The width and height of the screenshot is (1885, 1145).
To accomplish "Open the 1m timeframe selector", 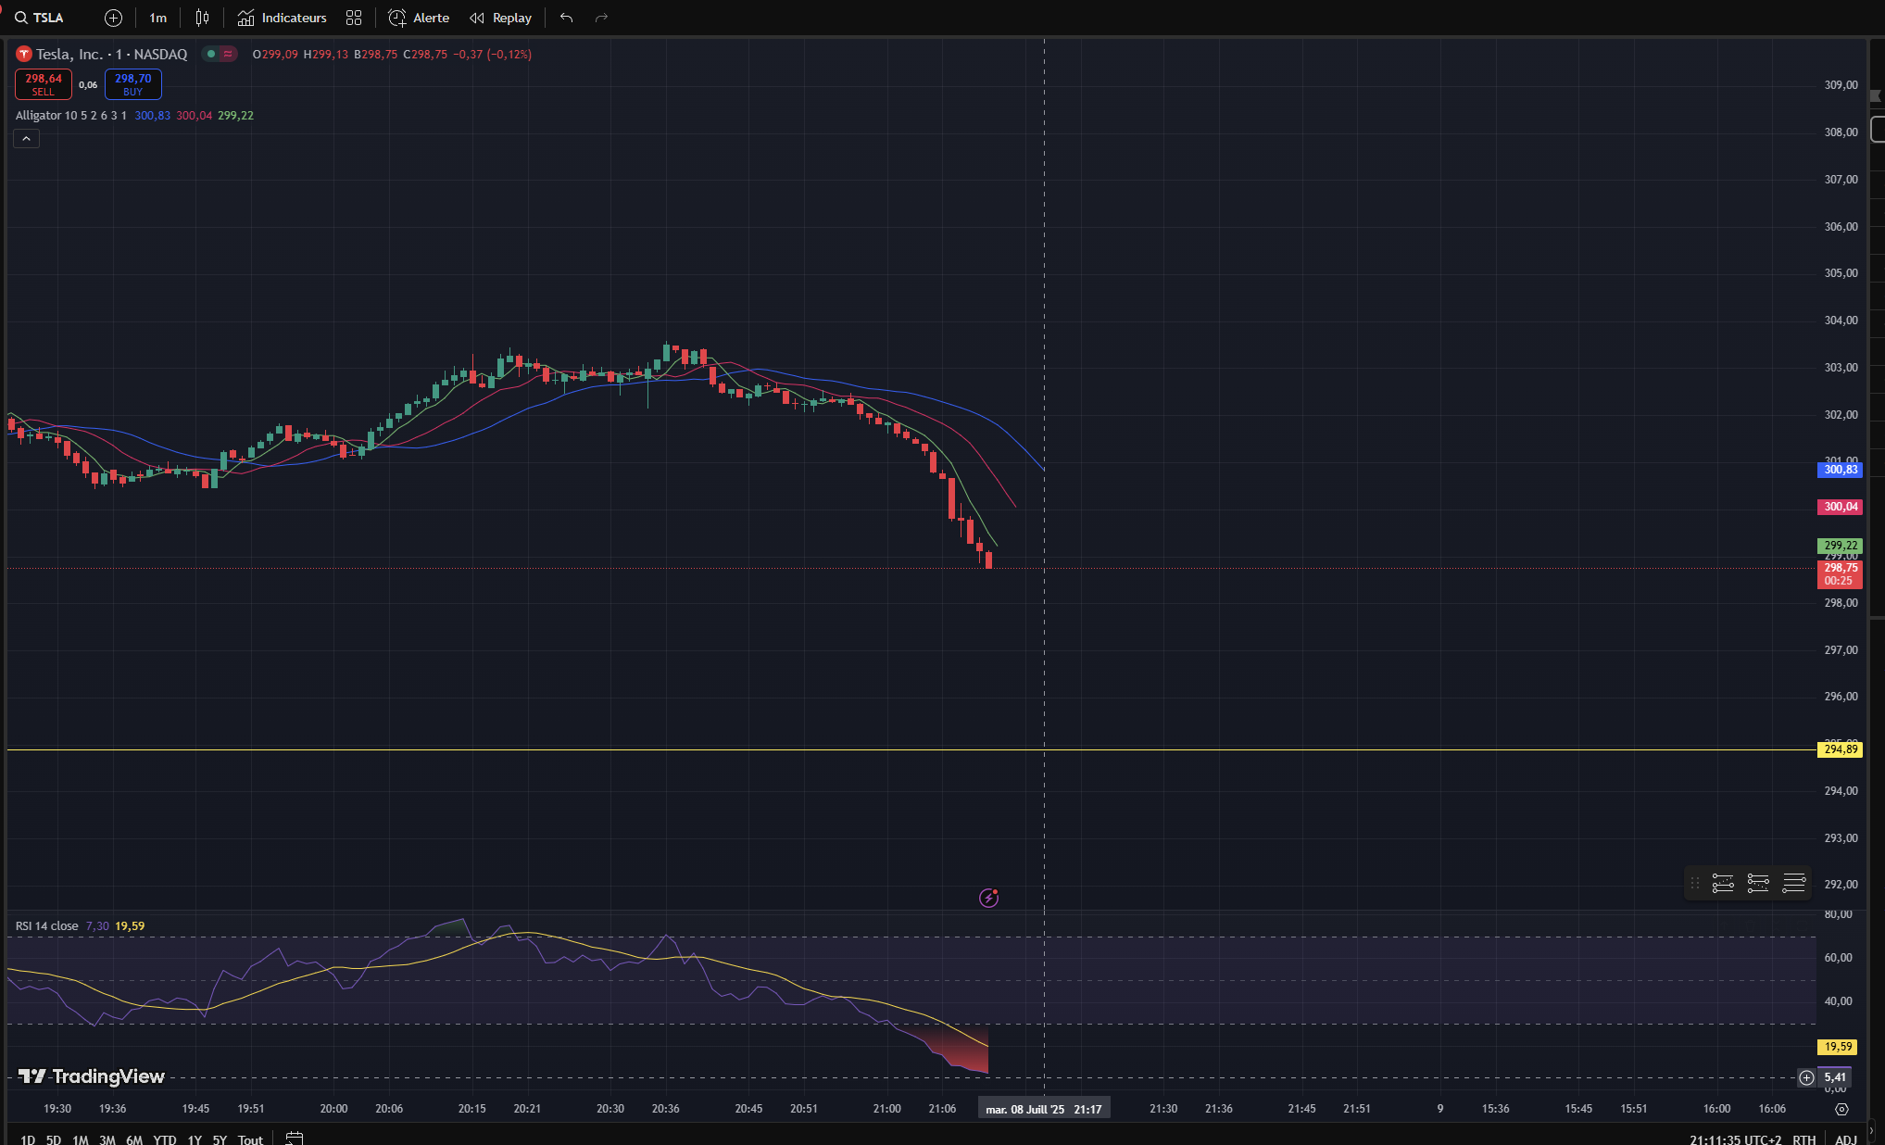I will (x=158, y=18).
